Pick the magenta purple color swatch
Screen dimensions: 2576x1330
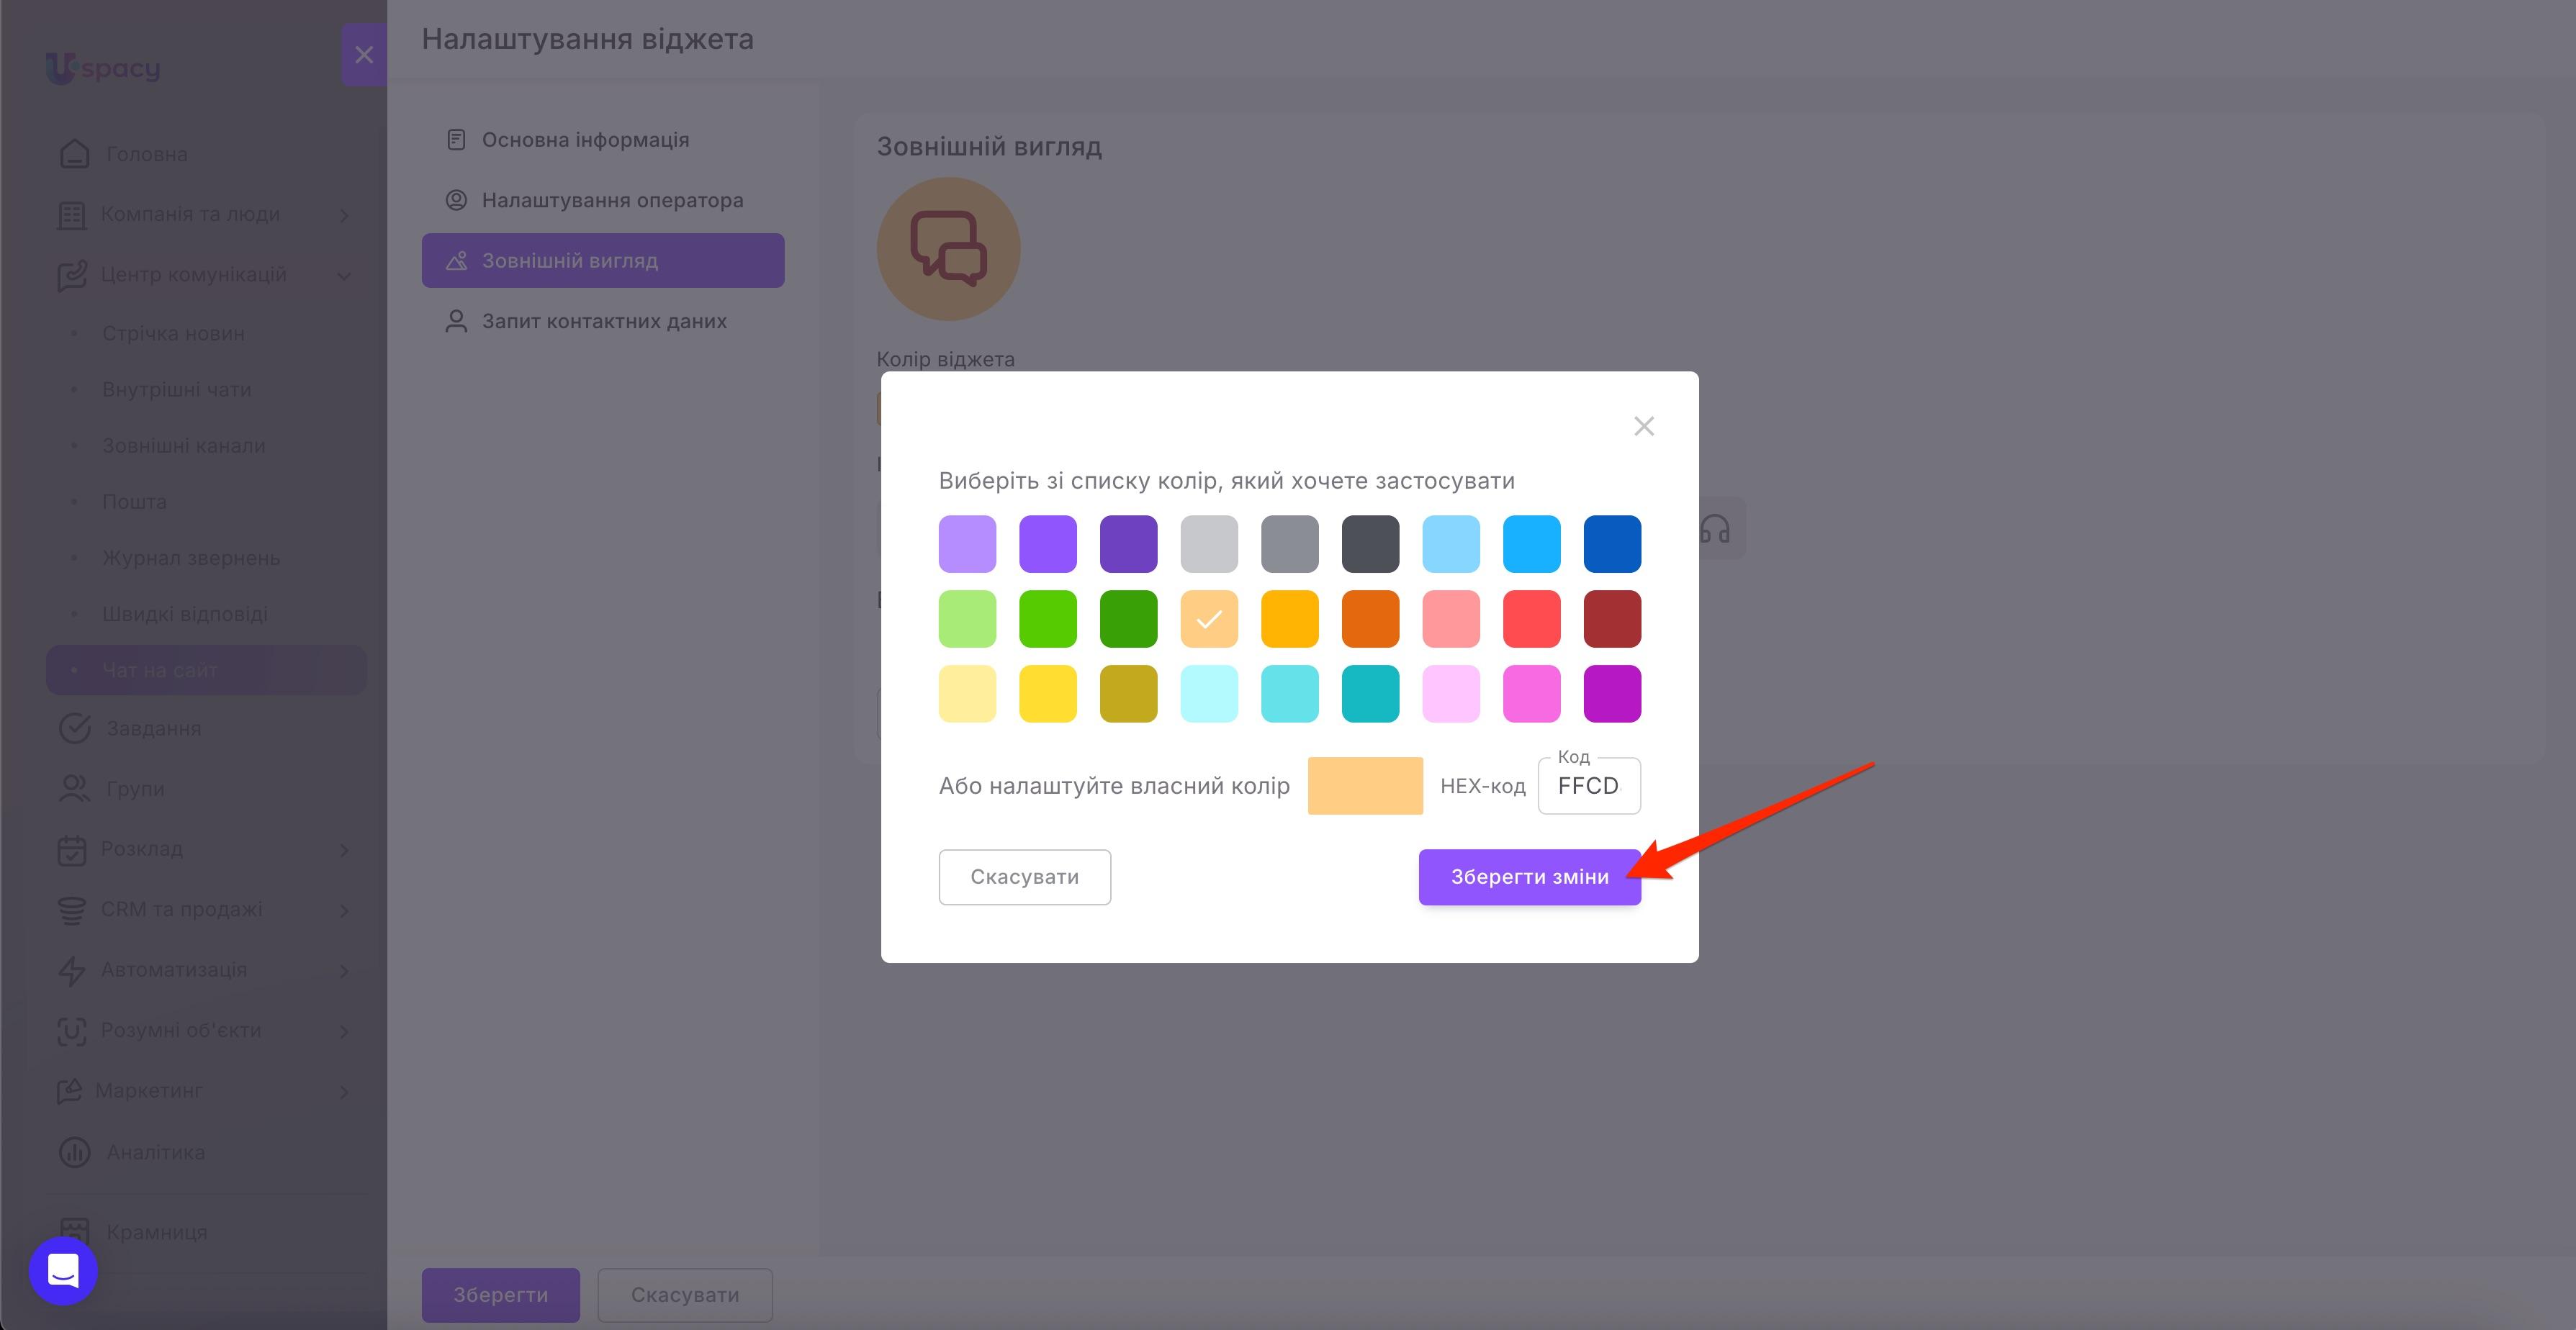(1612, 694)
